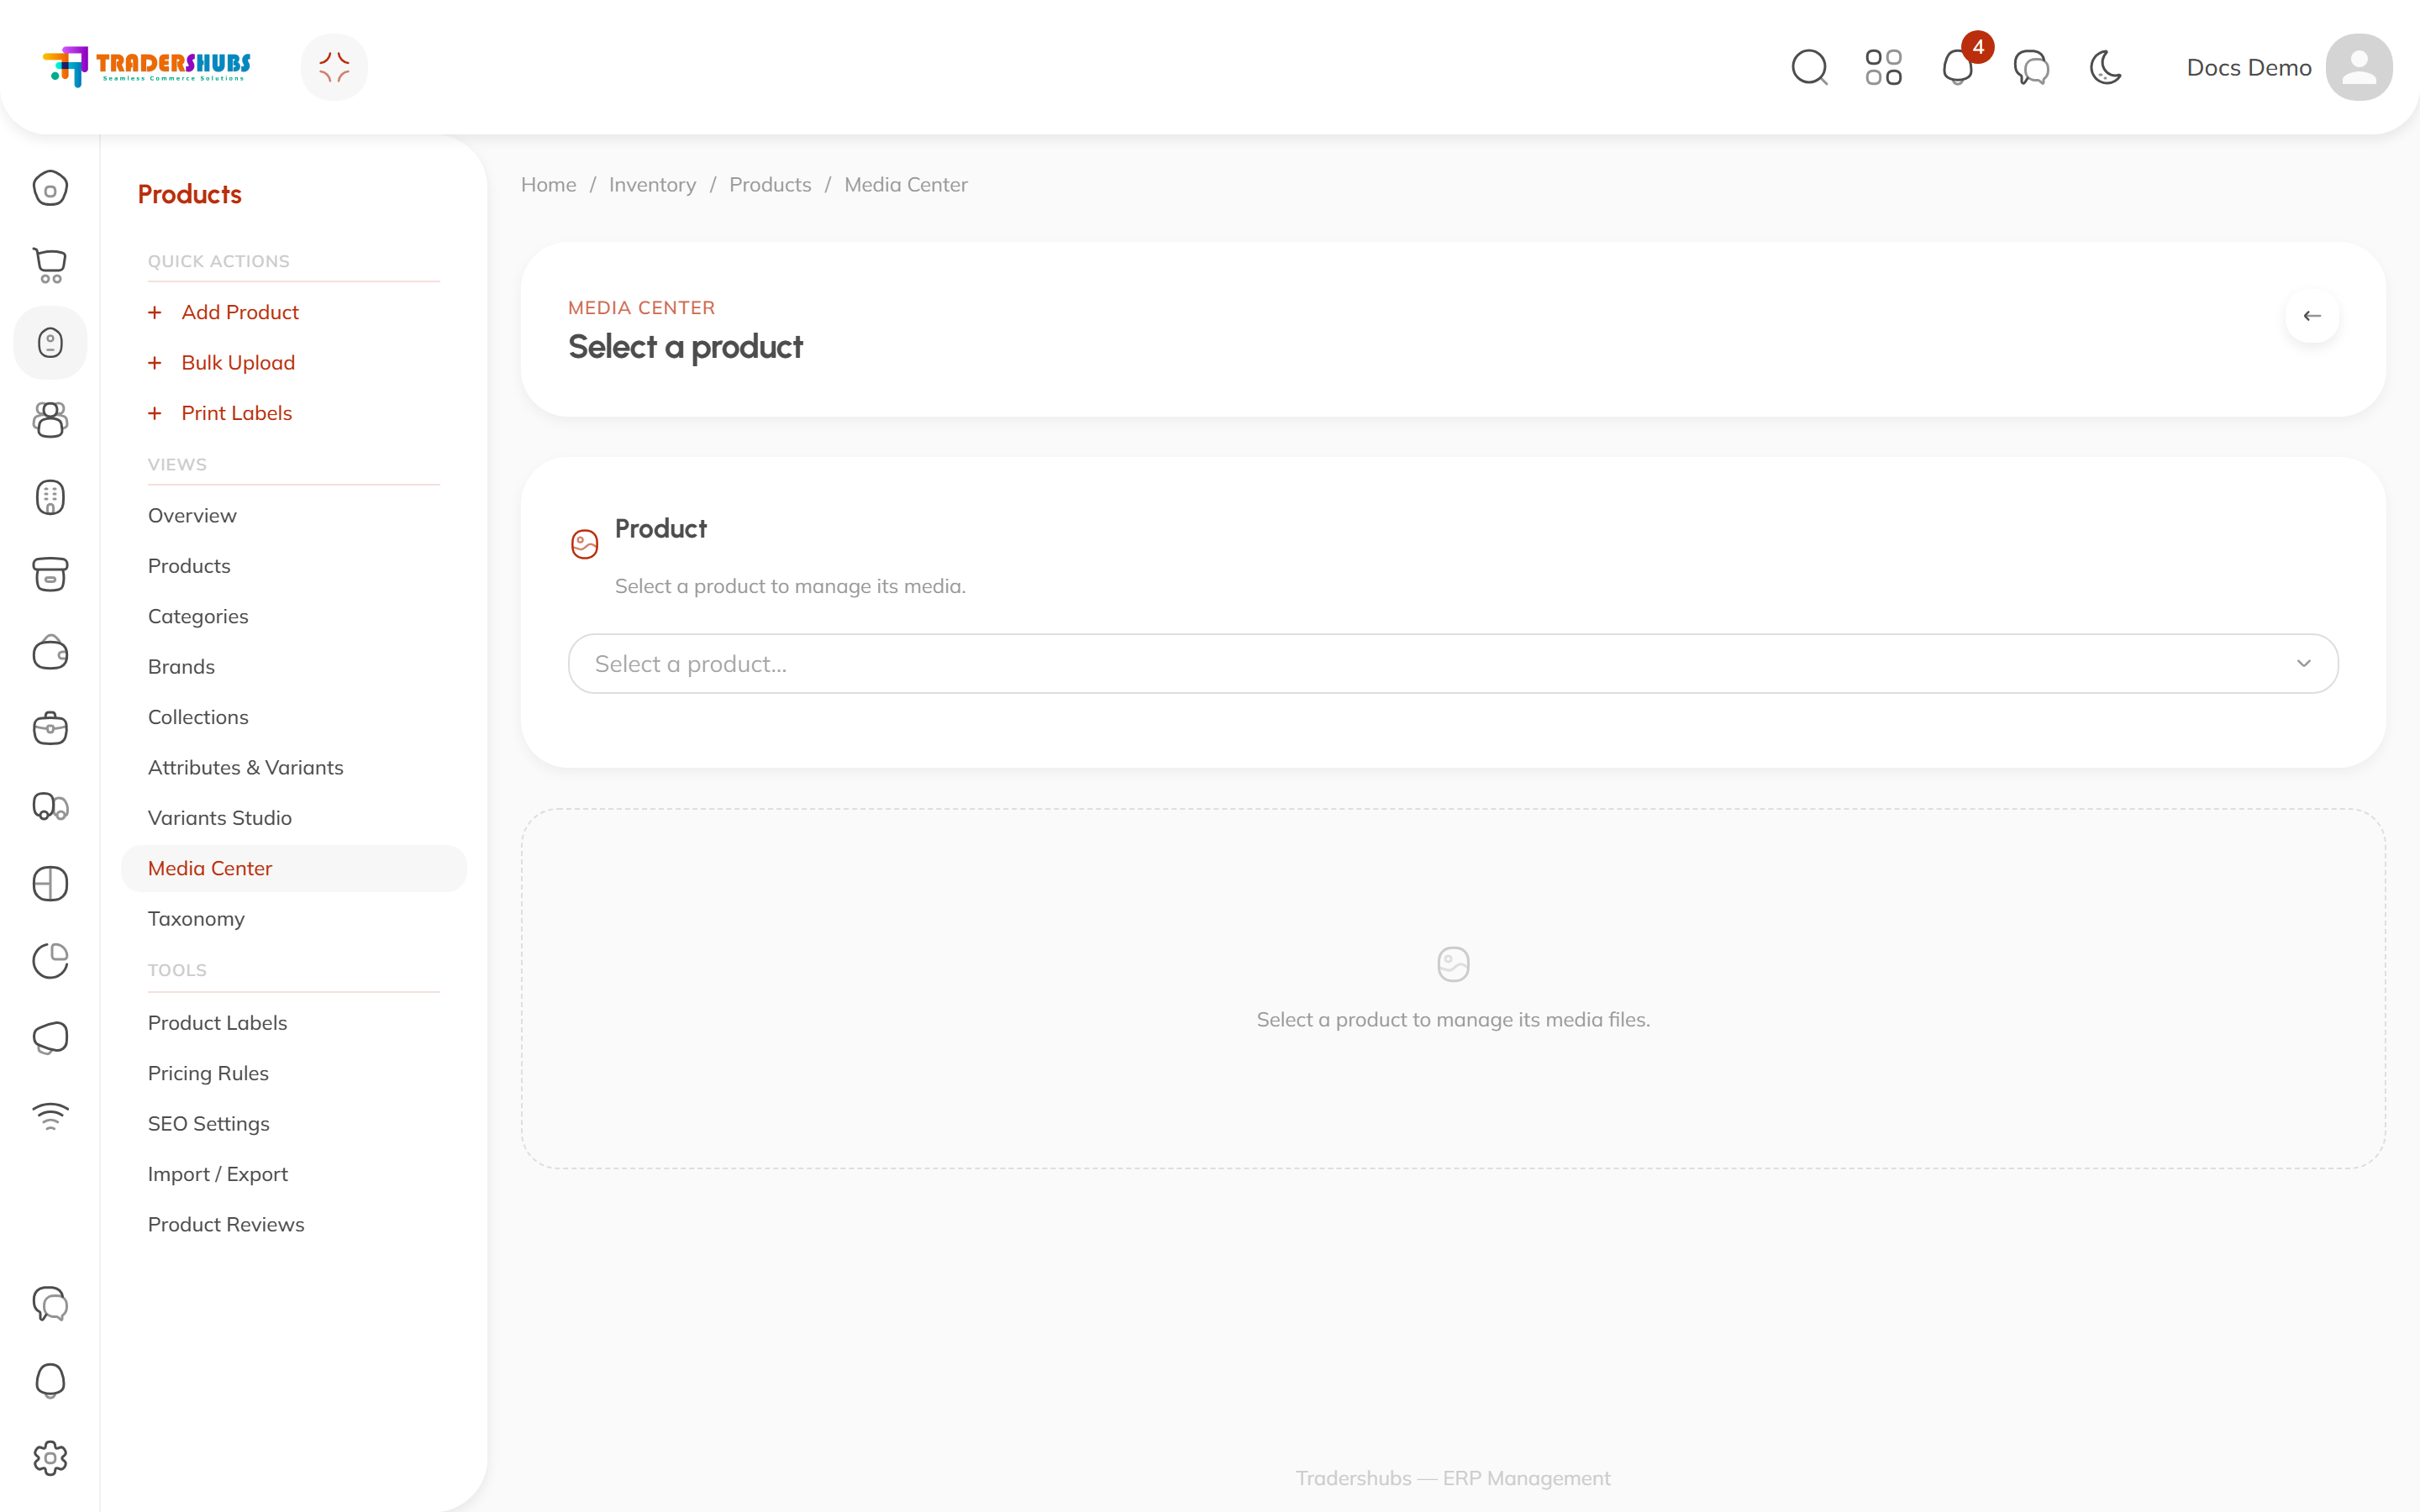The height and width of the screenshot is (1512, 2420).
Task: Open Overview view in sidebar
Action: click(x=192, y=515)
